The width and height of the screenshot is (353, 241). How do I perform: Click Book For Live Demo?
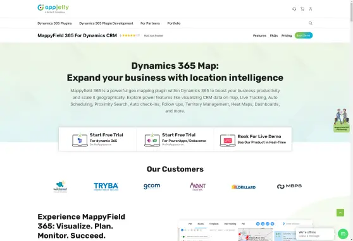pos(253,139)
